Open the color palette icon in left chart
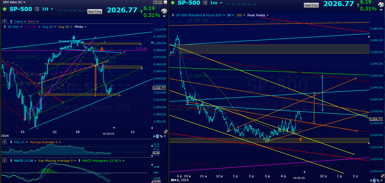The height and width of the screenshot is (183, 385). point(164,11)
